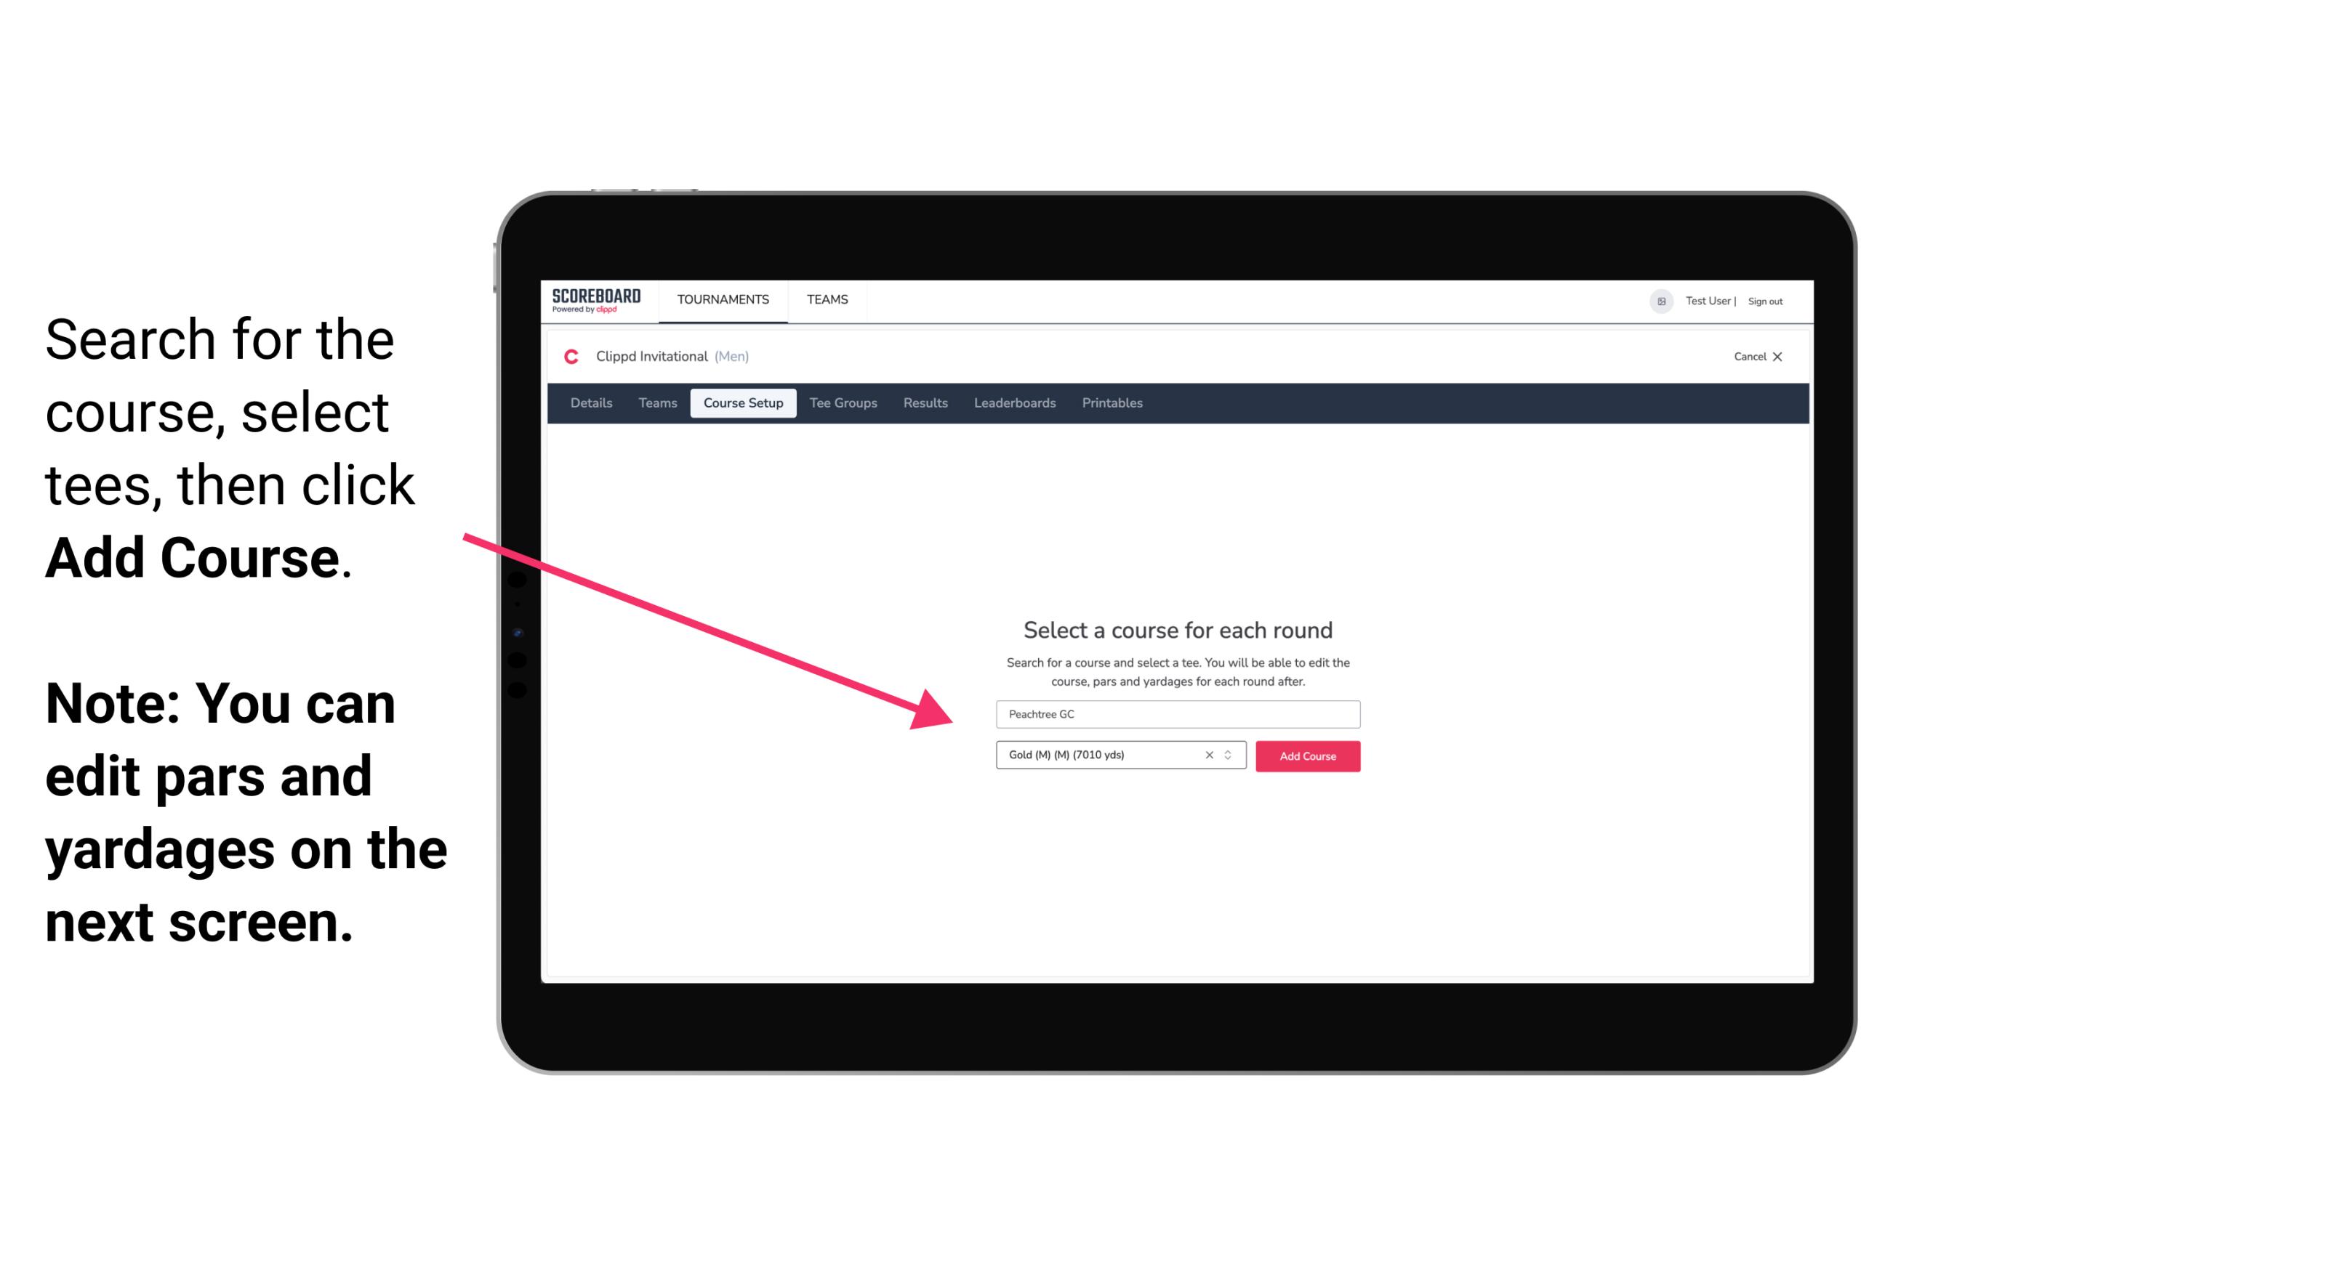Click the Tee Groups tab
This screenshot has width=2351, height=1264.
pos(841,403)
